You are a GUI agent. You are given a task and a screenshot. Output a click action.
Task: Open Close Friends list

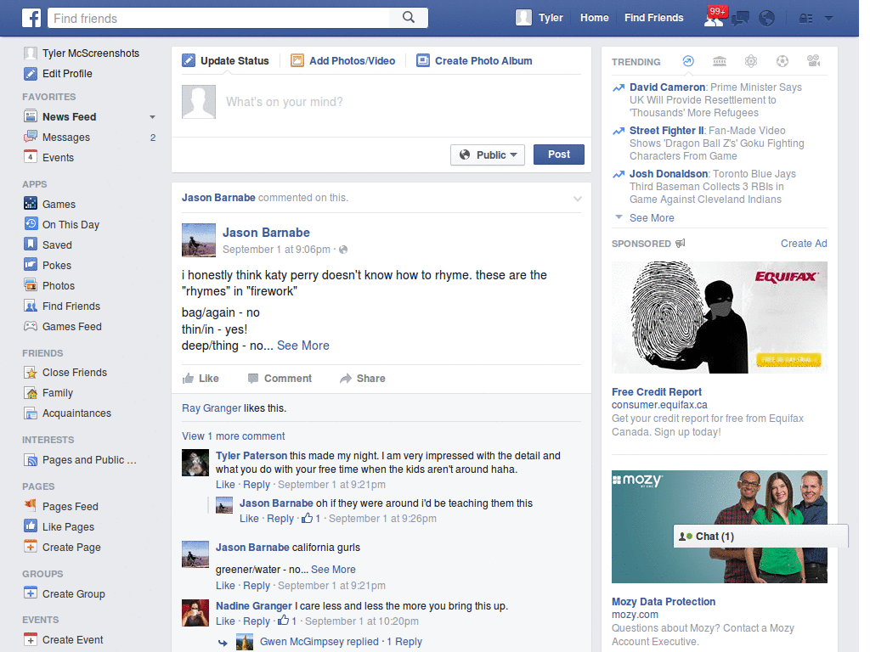[65, 373]
